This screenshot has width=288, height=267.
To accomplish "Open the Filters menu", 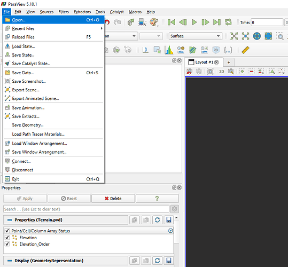I will pos(64,12).
